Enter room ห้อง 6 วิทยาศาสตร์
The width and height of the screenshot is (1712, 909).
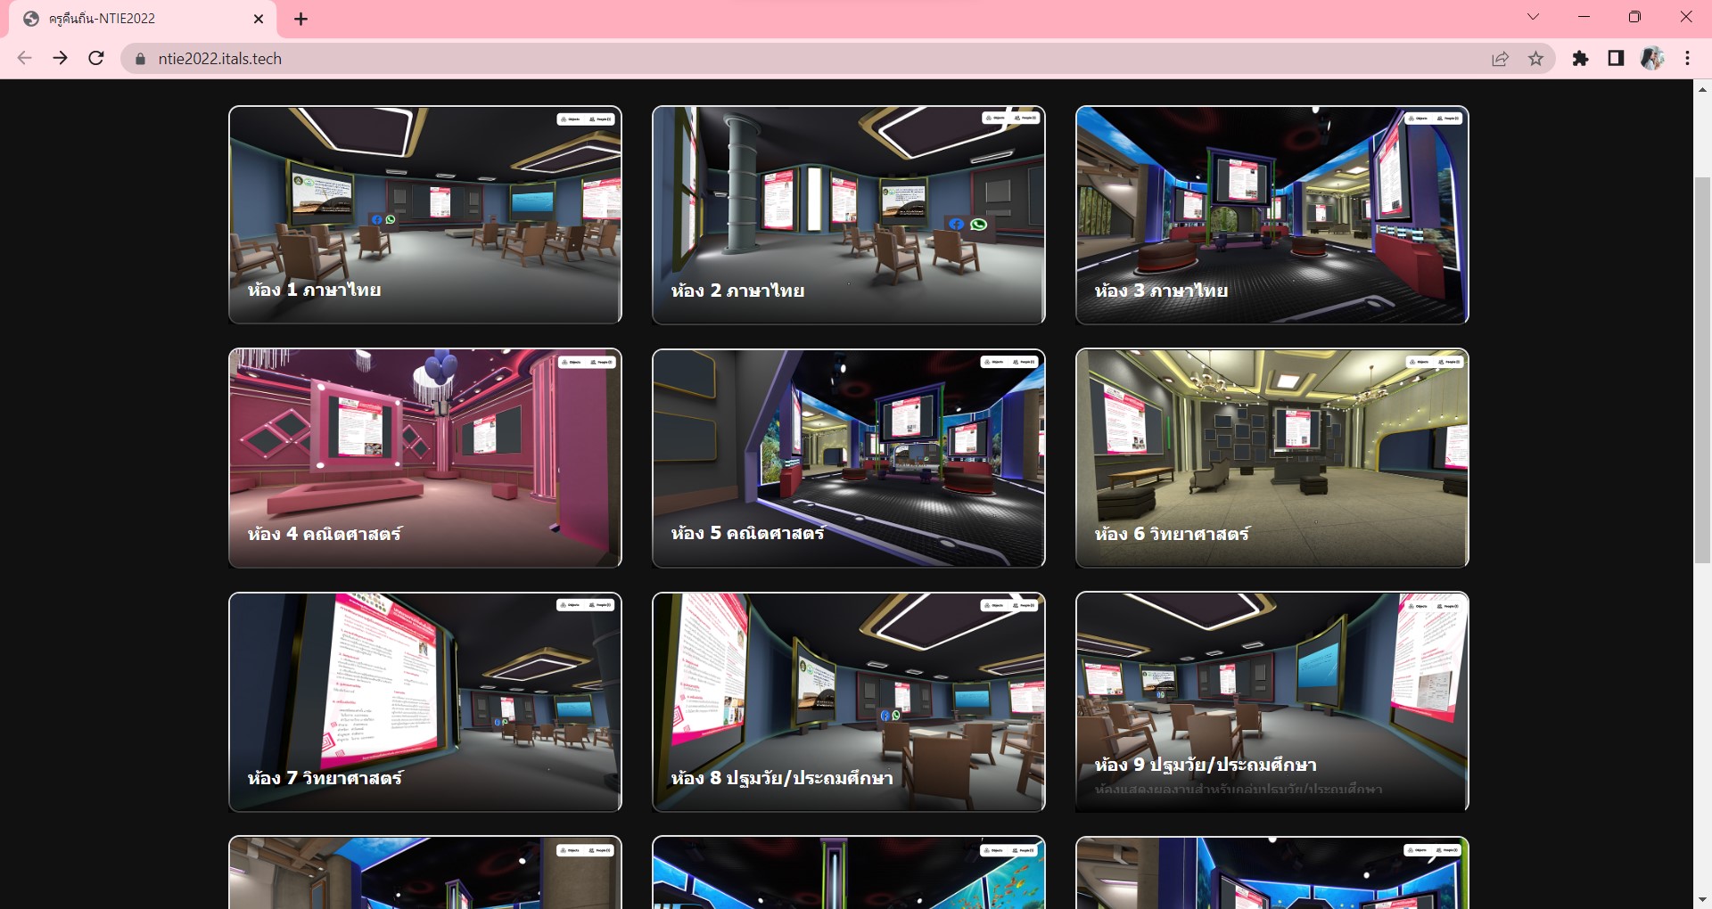[x=1272, y=458]
